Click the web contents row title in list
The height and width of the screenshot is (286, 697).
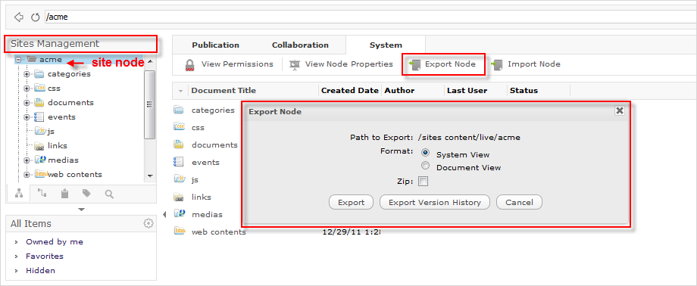point(219,232)
